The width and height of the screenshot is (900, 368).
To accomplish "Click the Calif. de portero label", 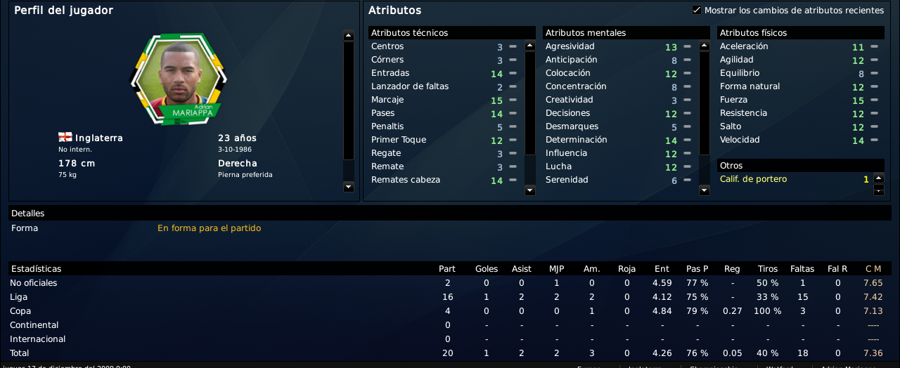I will point(753,179).
